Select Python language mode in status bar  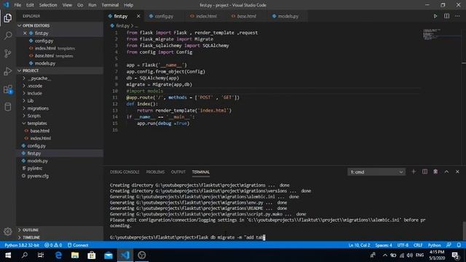(434, 245)
